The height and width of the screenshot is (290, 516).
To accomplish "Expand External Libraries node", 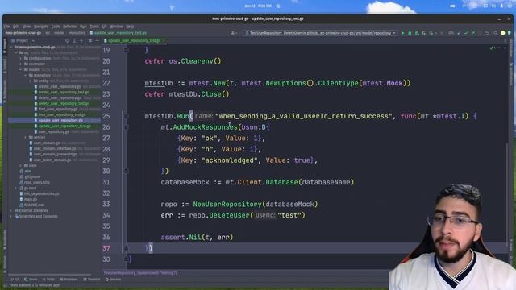I will pos(11,210).
